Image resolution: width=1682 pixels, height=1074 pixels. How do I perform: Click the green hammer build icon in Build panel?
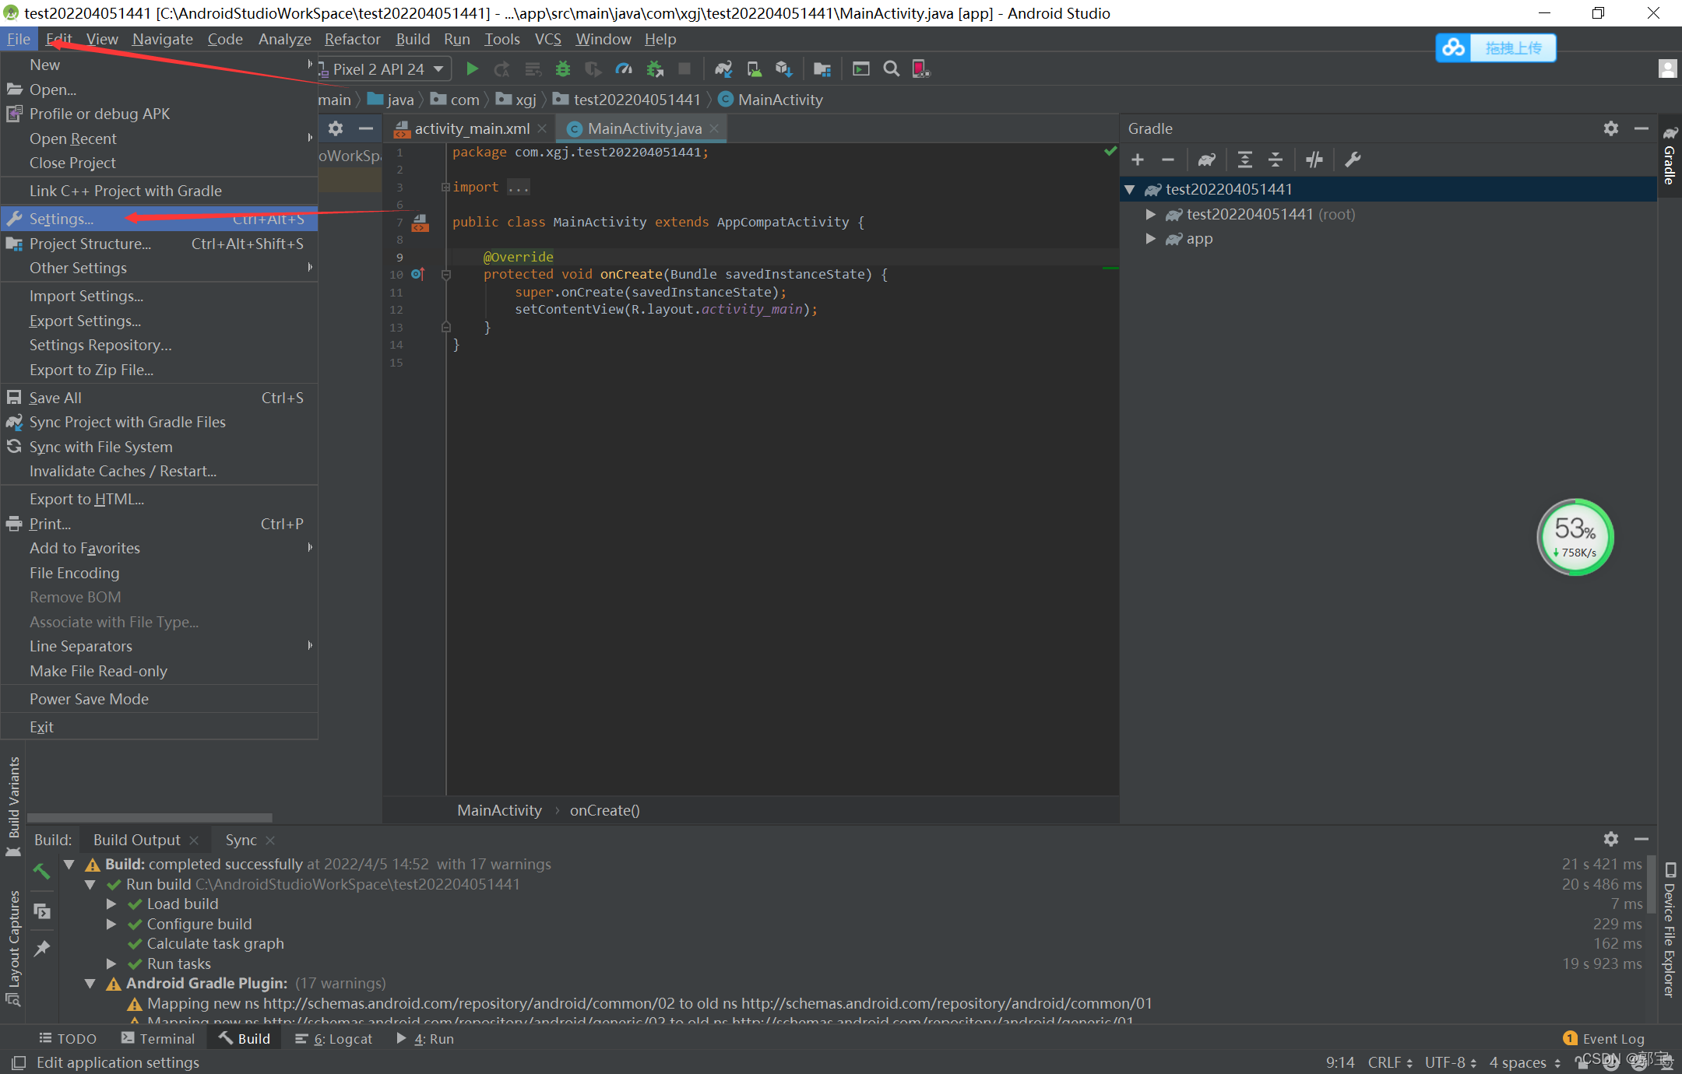click(x=42, y=871)
